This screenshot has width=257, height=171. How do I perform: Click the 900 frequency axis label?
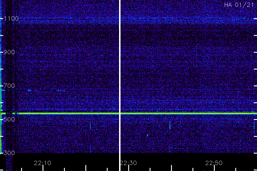pos(9,52)
